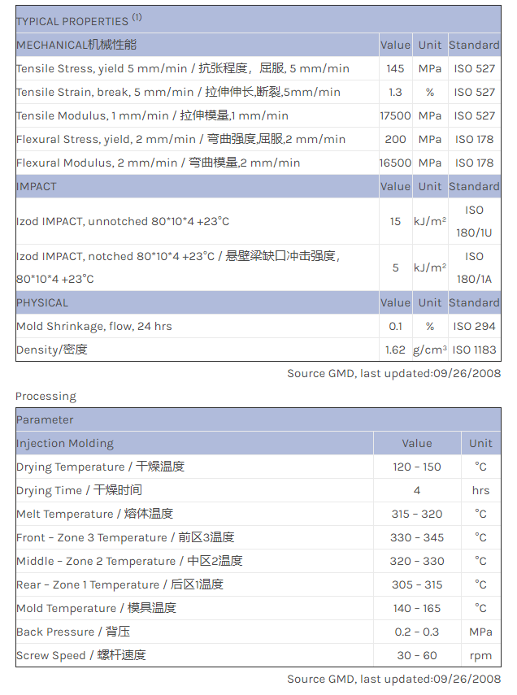
Task: Click the IMPACT section header
Action: [x=37, y=186]
